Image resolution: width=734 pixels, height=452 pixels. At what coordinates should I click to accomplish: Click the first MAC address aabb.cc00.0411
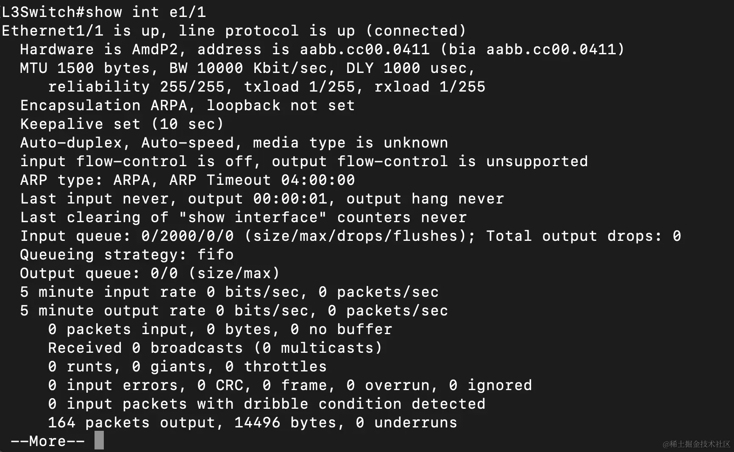click(364, 50)
